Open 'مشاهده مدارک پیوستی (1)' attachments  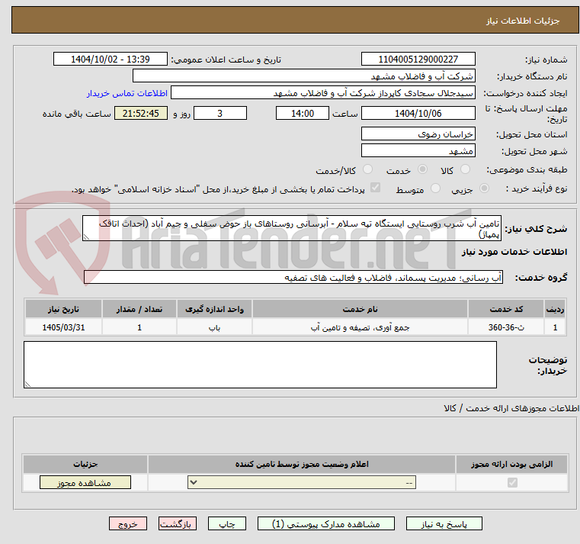(325, 524)
